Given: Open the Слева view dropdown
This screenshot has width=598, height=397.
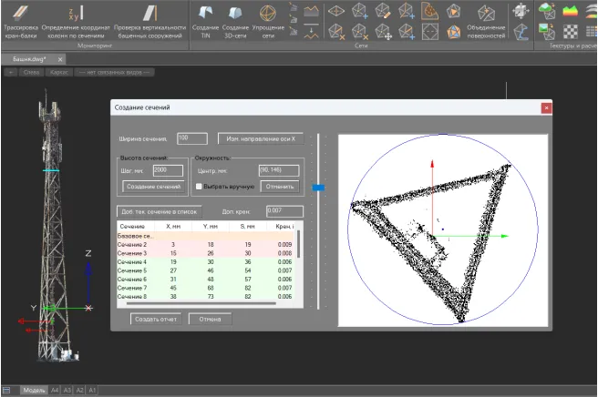Looking at the screenshot, I should click(32, 71).
